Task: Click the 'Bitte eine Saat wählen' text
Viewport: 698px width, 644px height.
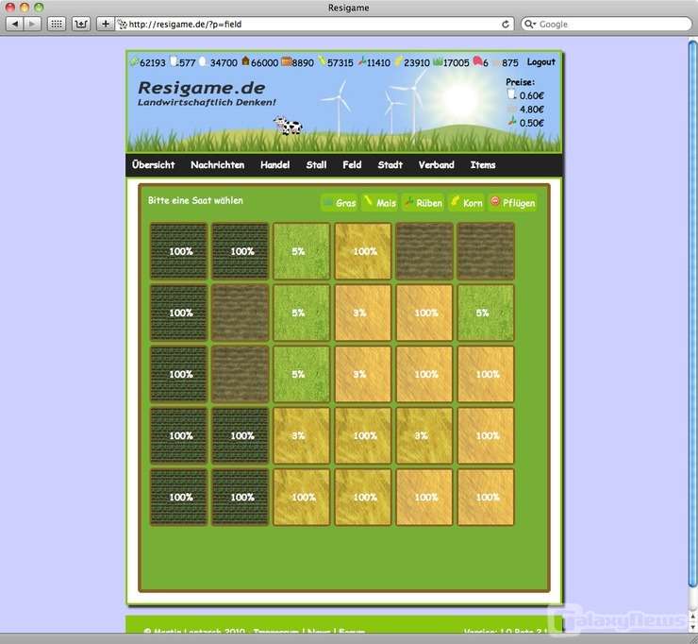Action: pyautogui.click(x=195, y=200)
